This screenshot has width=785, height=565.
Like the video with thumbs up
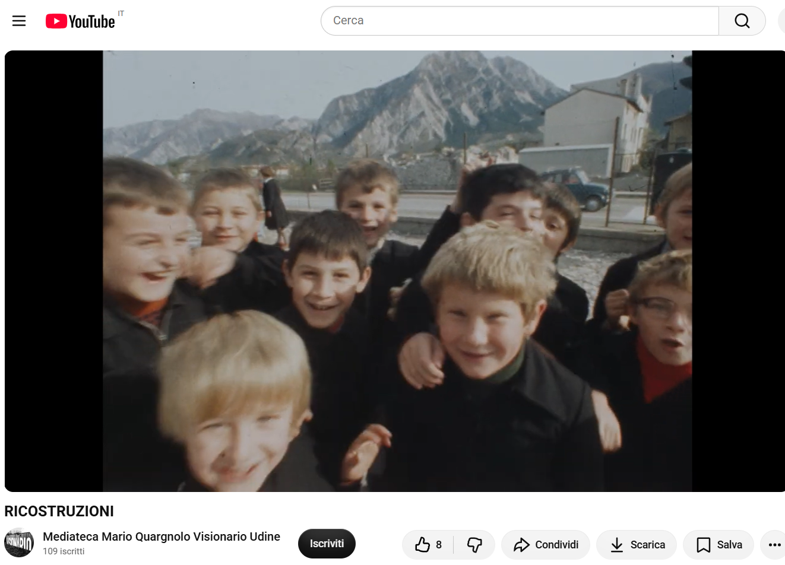pos(428,545)
